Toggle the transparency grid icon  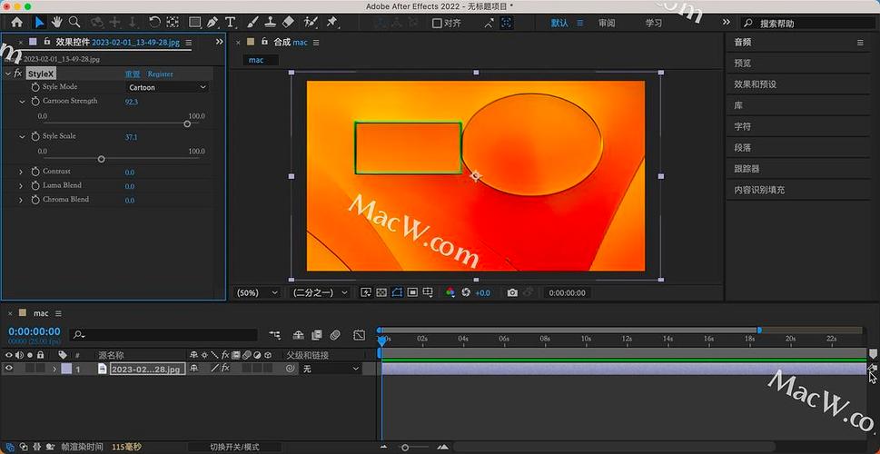tap(381, 293)
